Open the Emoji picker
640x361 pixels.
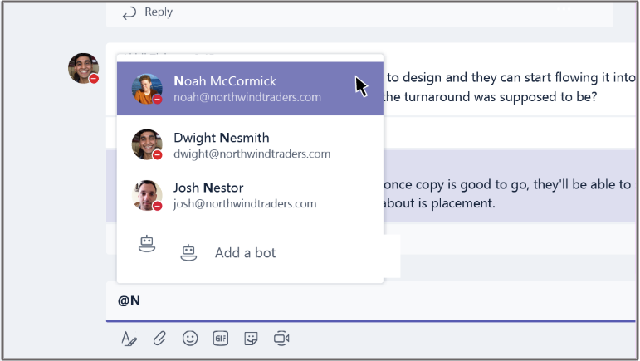tap(190, 338)
